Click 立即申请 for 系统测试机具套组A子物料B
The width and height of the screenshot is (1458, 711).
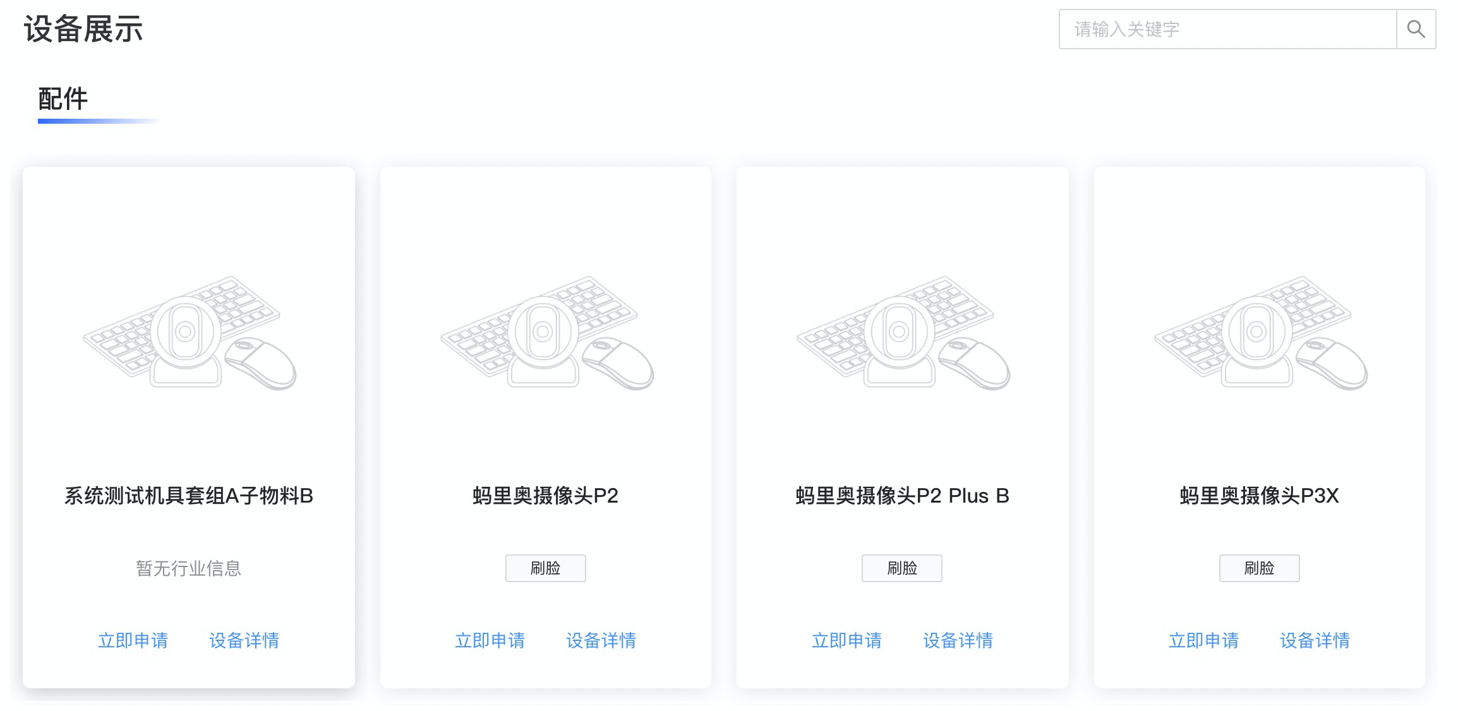point(133,640)
